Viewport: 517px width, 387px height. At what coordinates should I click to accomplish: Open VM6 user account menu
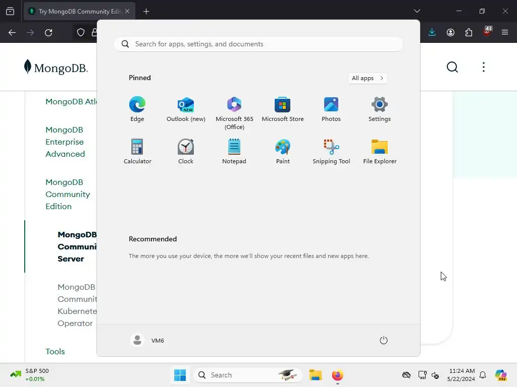(x=147, y=340)
